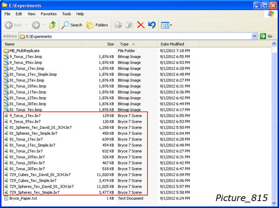Image resolution: width=279 pixels, height=208 pixels.
Task: Open the Search pane
Action: (72, 25)
